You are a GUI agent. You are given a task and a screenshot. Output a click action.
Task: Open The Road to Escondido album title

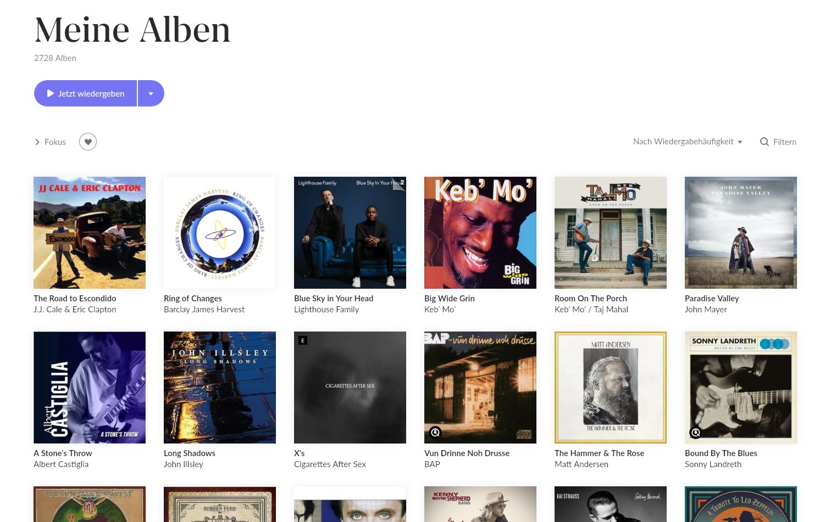75,299
